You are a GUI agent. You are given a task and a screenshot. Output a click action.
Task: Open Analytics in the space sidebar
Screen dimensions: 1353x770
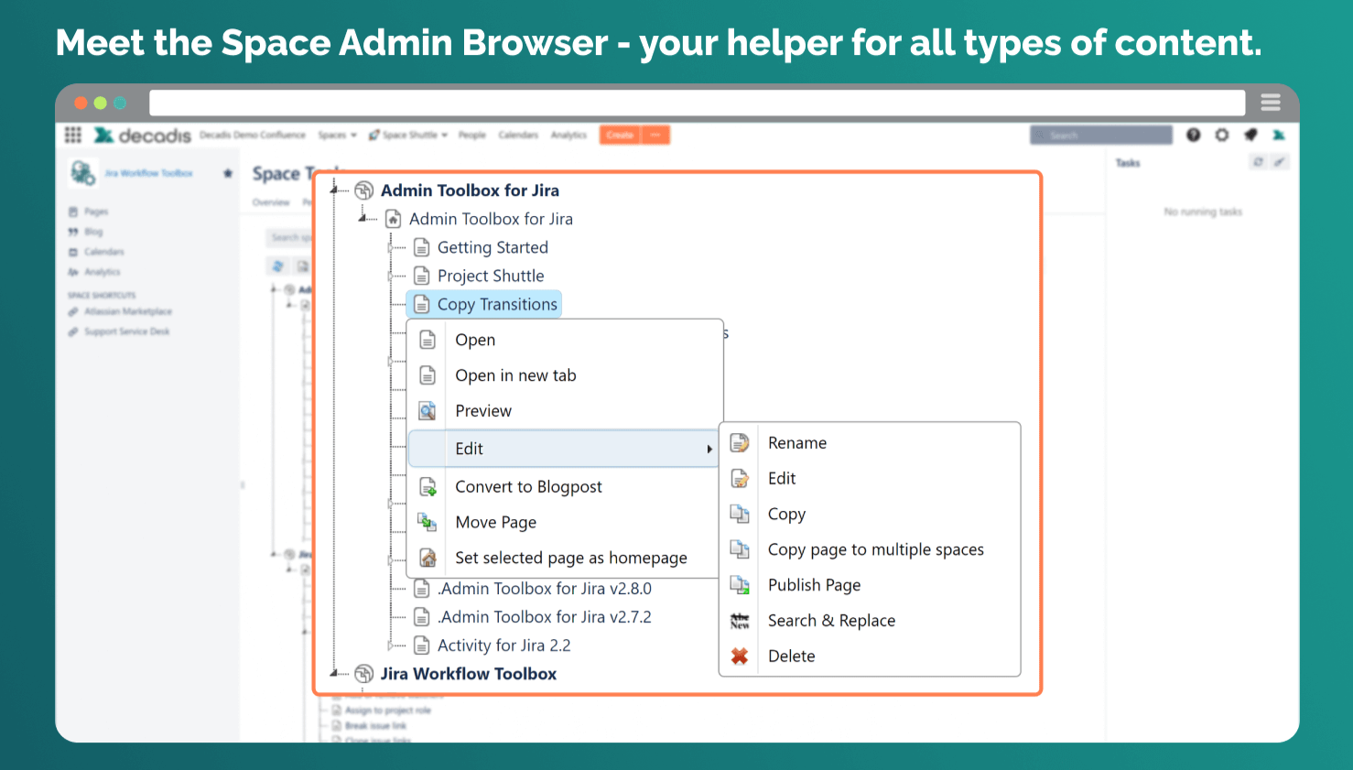coord(103,272)
